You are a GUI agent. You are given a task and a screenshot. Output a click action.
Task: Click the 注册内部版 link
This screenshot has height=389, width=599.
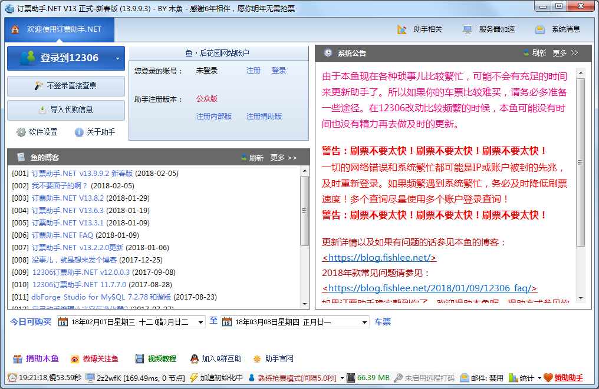point(214,117)
